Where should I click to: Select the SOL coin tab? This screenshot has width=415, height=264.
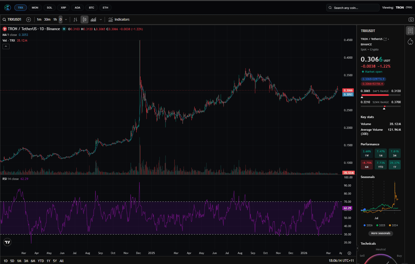[x=49, y=8]
